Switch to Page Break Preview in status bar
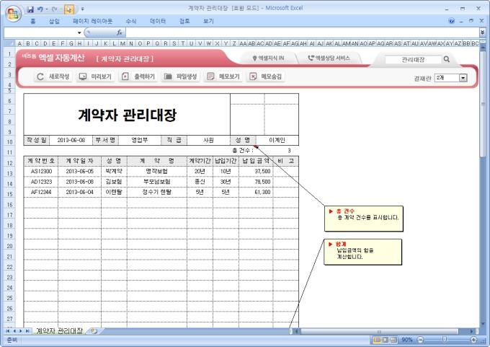 point(393,340)
